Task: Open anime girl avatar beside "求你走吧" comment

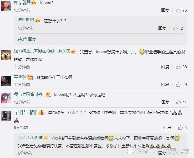Action: (6, 98)
